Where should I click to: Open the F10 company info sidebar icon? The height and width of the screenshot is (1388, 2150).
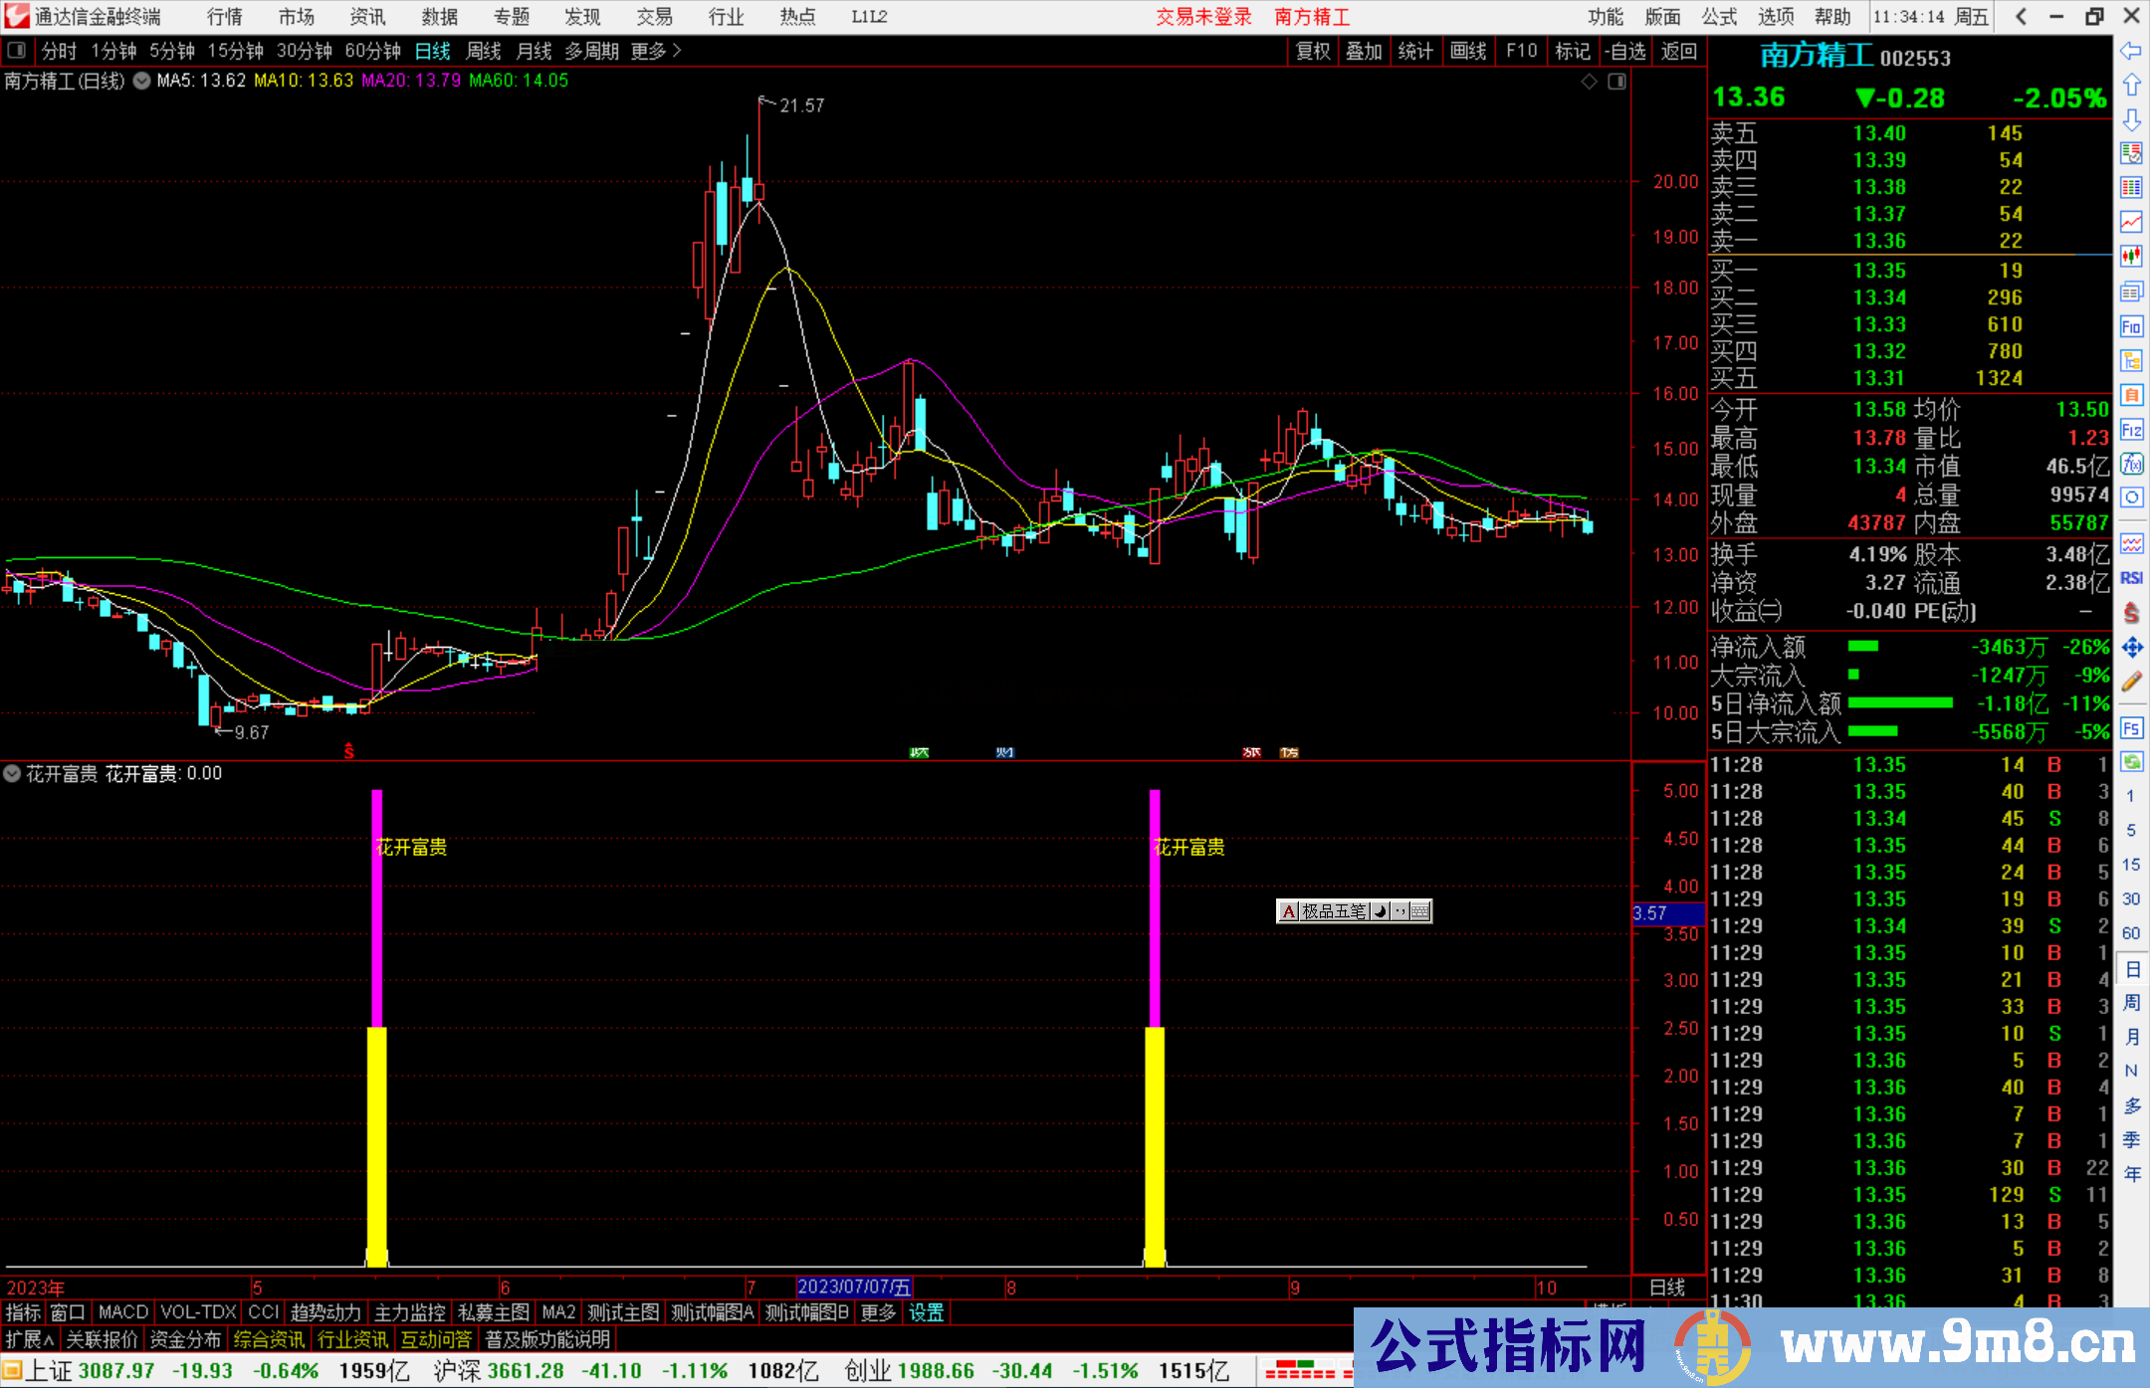2131,326
